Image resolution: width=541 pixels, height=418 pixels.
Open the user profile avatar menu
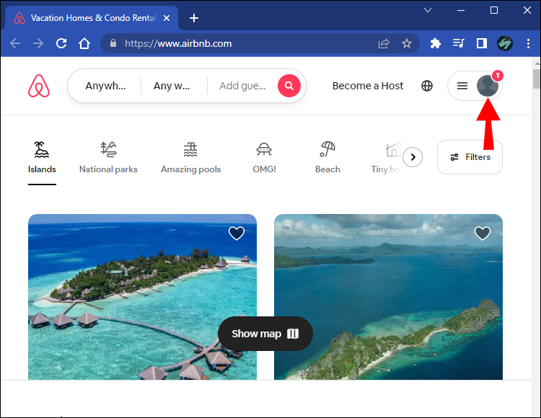(x=487, y=86)
